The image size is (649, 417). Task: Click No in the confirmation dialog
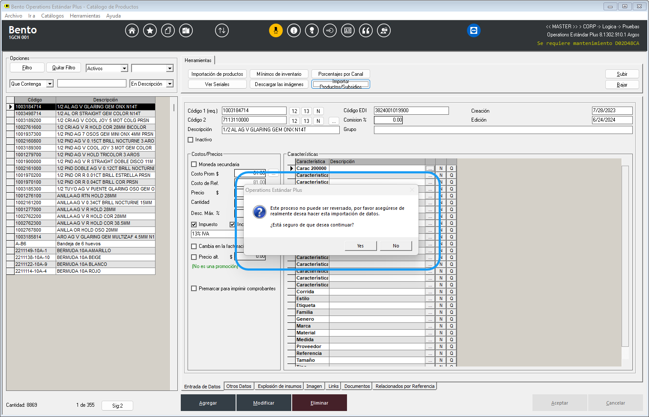(x=396, y=246)
